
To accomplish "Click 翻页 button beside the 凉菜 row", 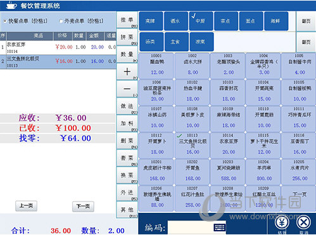I will tap(306, 42).
